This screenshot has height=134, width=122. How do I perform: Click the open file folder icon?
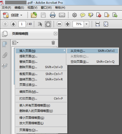coord(34,15)
